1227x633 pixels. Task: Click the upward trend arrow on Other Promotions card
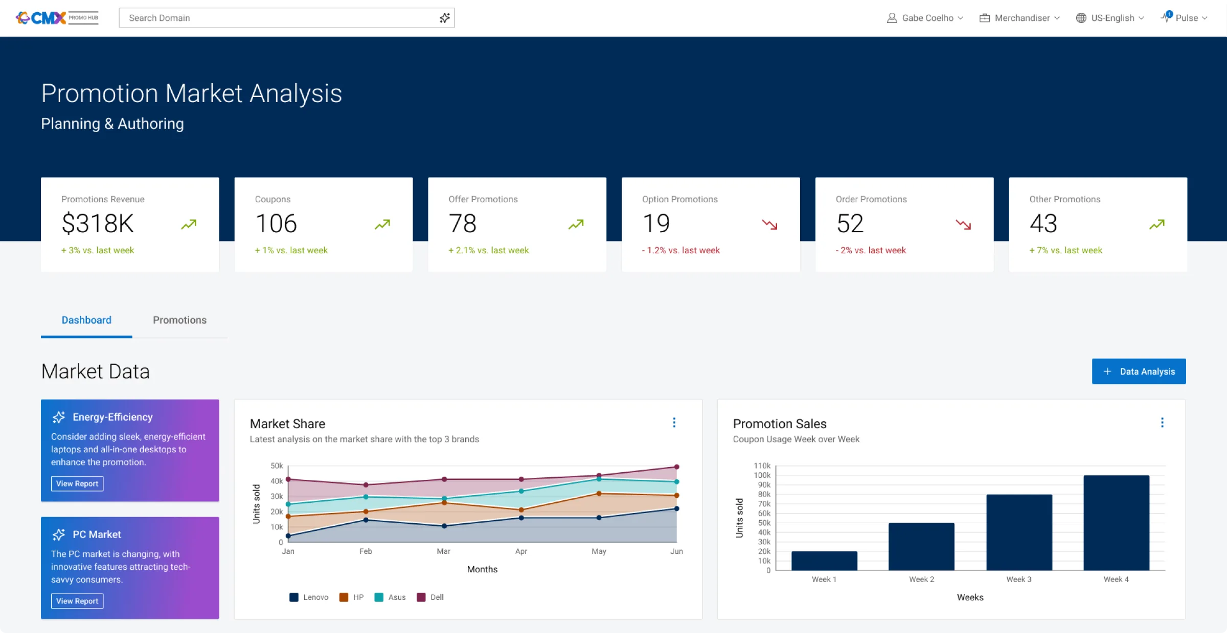coord(1157,224)
